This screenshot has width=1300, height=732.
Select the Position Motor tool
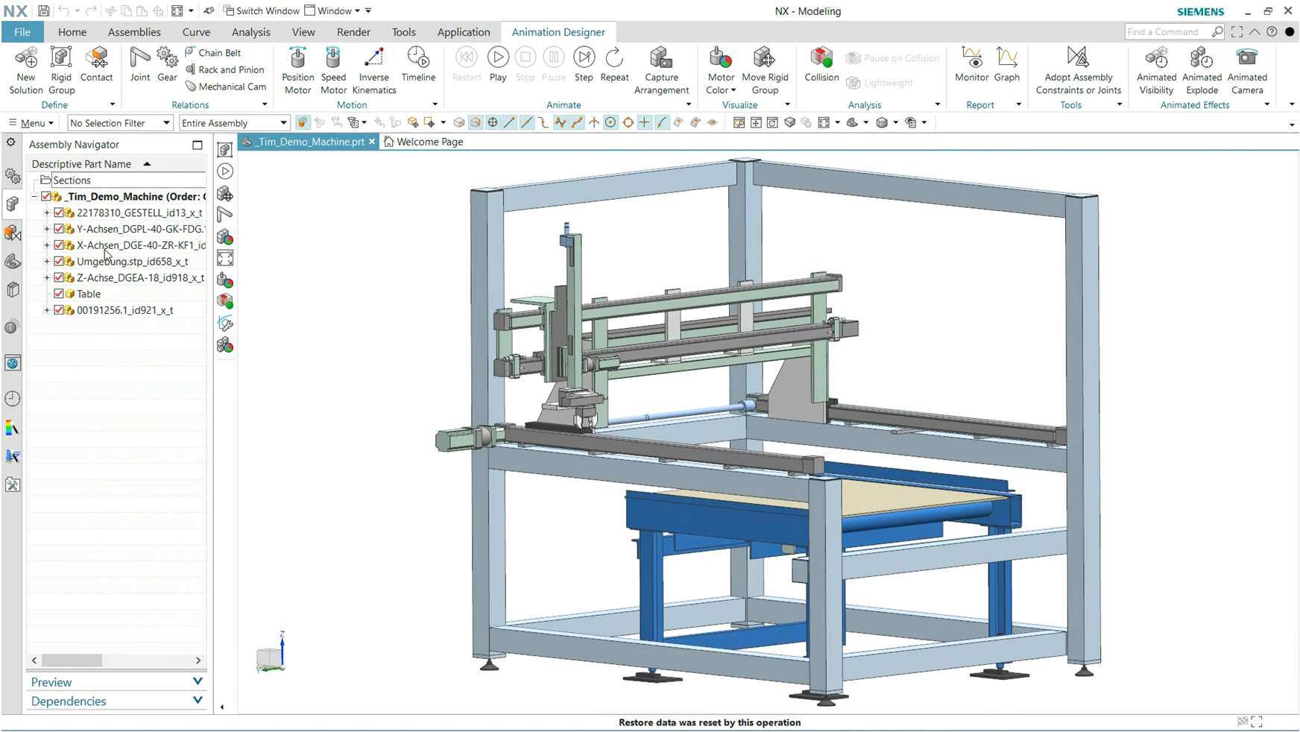tap(297, 67)
